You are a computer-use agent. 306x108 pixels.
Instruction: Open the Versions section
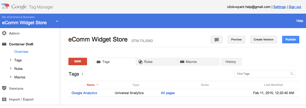pyautogui.click(x=16, y=89)
